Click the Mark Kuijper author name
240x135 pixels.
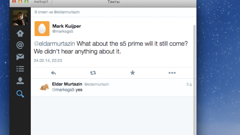point(67,26)
